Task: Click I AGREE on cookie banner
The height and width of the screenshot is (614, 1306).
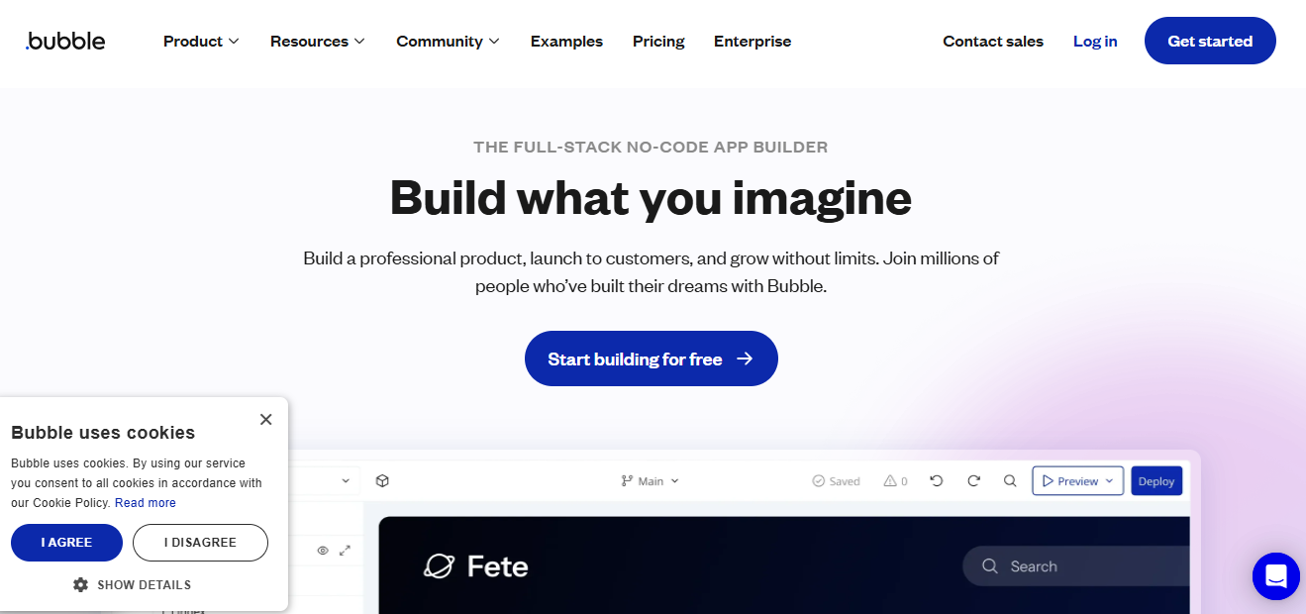Action: point(66,543)
